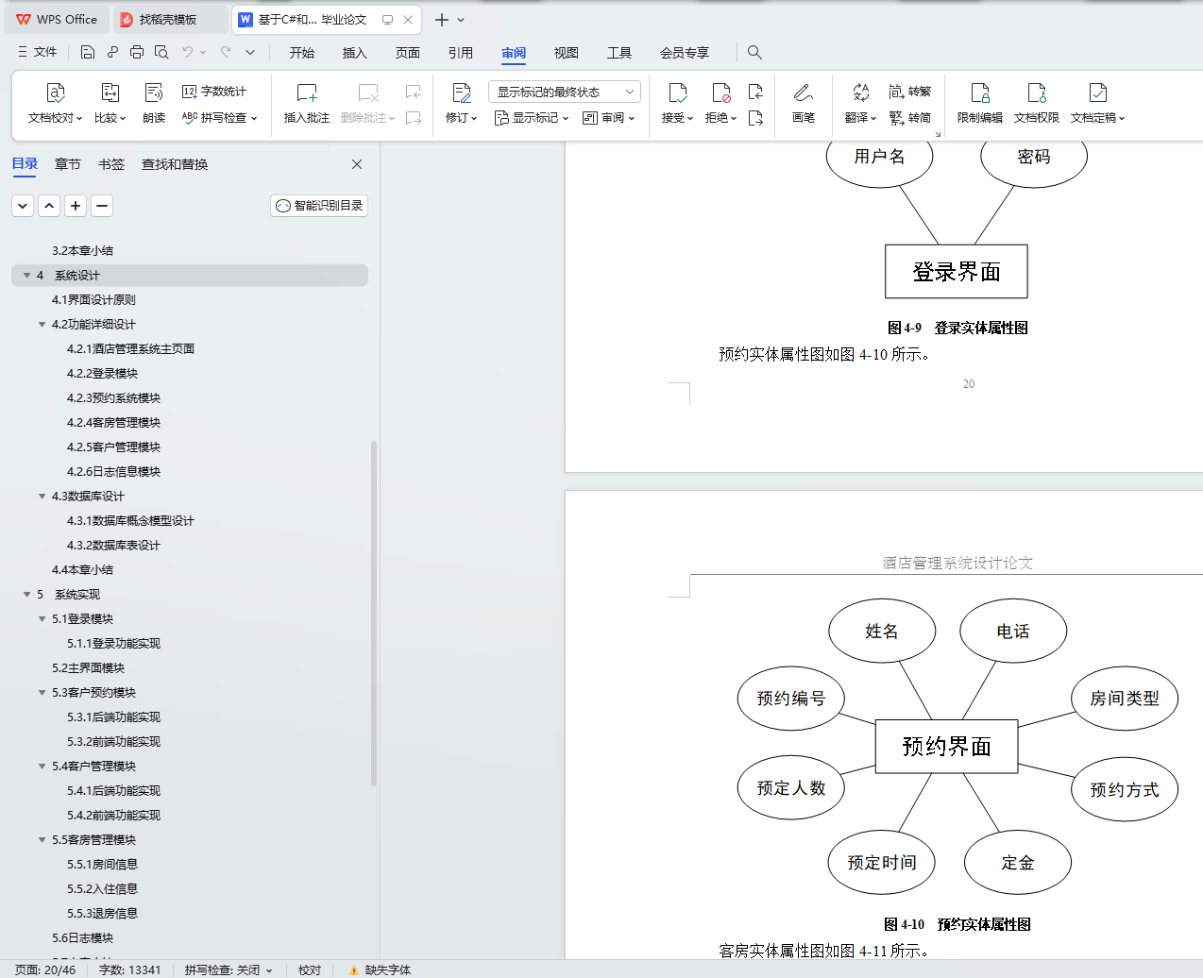Click the outline pane vertical scrollbar
This screenshot has height=978, width=1203.
(x=374, y=614)
